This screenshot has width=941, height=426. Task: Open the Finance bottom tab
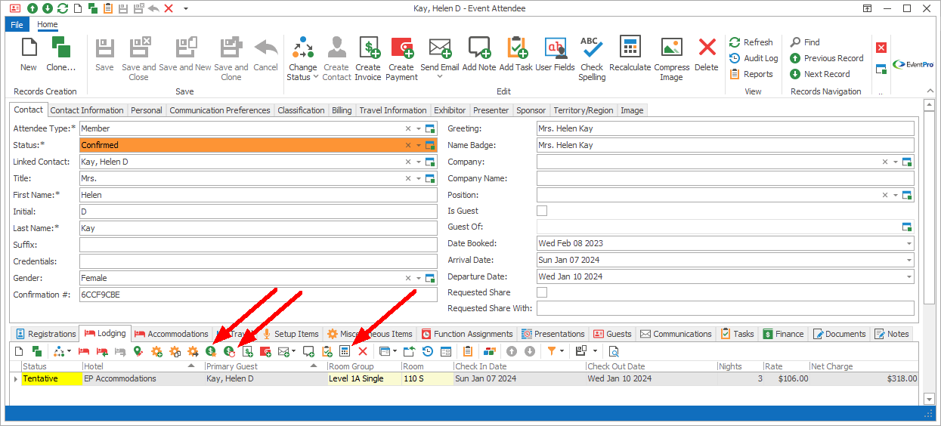(x=783, y=334)
